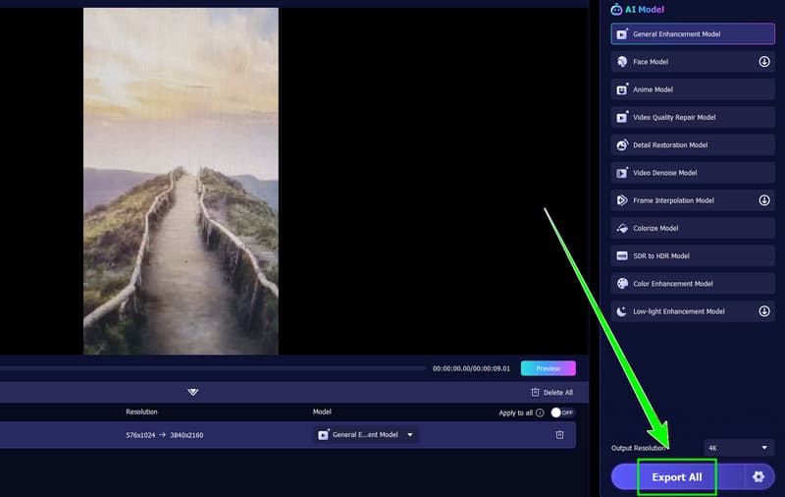Select the Colorize Model
The image size is (785, 497).
pos(693,228)
